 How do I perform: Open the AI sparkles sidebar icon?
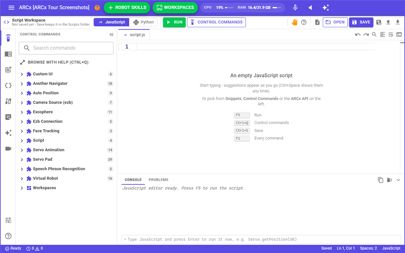(x=8, y=133)
